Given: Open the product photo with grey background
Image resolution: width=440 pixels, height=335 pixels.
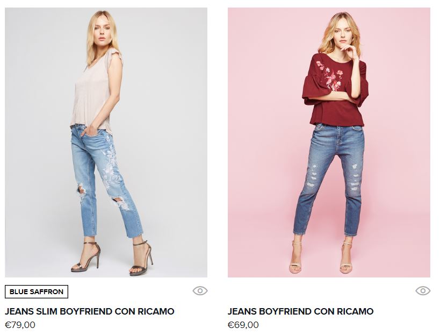Looking at the screenshot, I should [106, 142].
